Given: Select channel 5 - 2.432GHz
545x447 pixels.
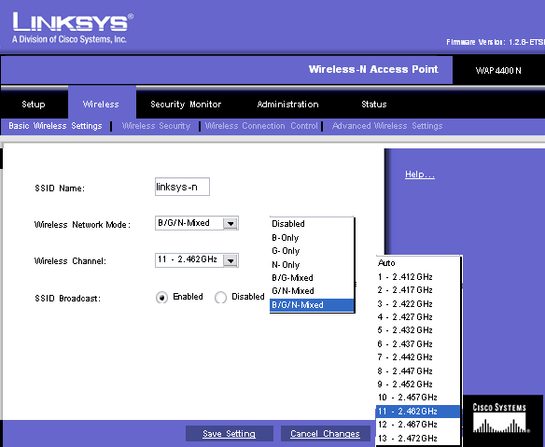Looking at the screenshot, I should (418, 329).
